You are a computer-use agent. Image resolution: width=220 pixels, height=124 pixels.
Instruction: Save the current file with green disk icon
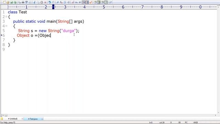click(11, 2)
